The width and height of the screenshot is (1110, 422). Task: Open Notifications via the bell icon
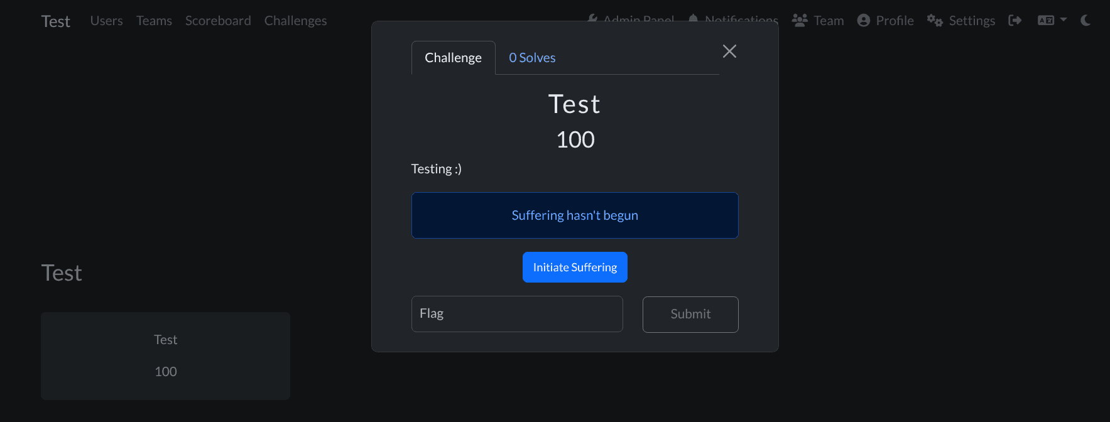(x=693, y=18)
